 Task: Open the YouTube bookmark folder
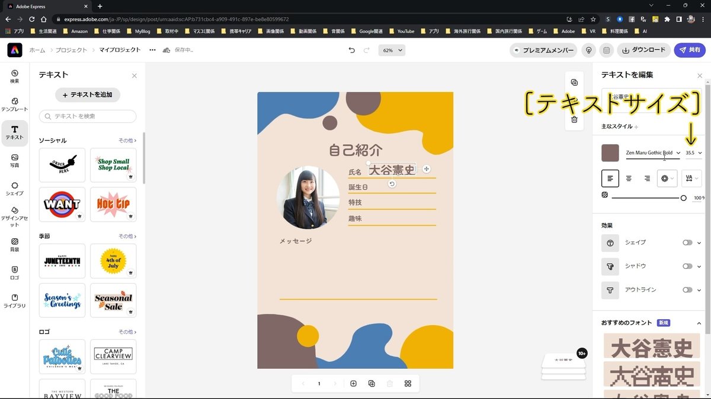(x=401, y=31)
